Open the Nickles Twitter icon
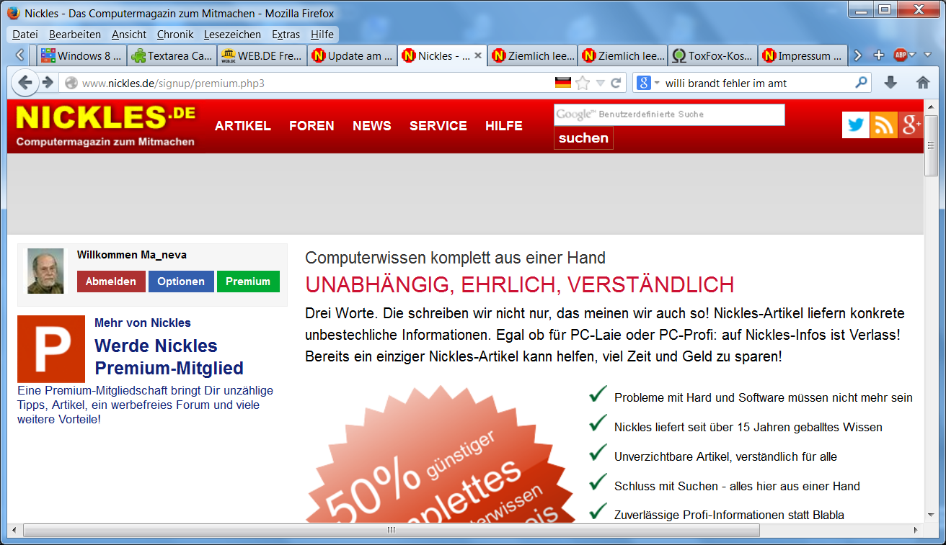The image size is (946, 545). pos(856,125)
